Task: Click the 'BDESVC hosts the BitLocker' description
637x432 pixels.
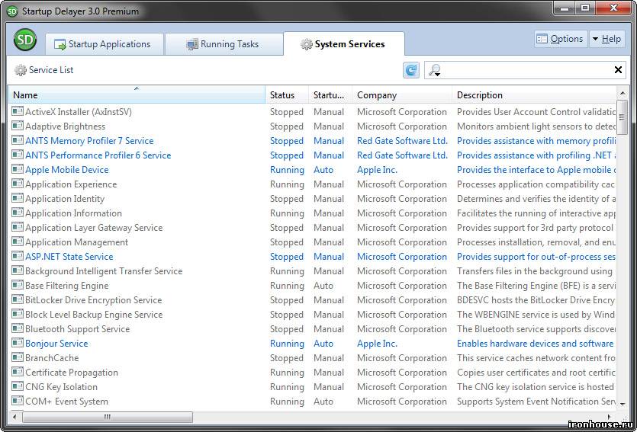Action: click(536, 300)
